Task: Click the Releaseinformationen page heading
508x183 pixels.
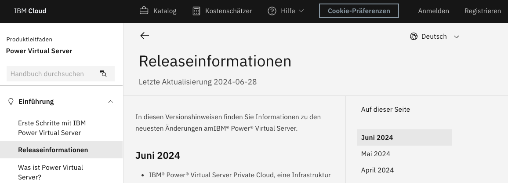Action: (215, 61)
